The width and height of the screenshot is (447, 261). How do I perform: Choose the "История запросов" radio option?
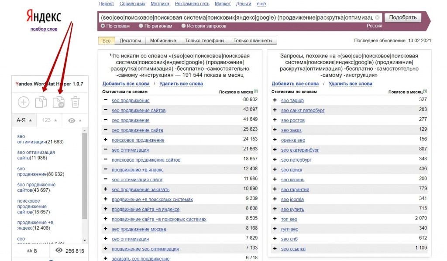[x=183, y=26]
